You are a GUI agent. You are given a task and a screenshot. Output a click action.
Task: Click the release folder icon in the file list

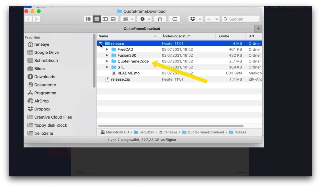[107, 44]
